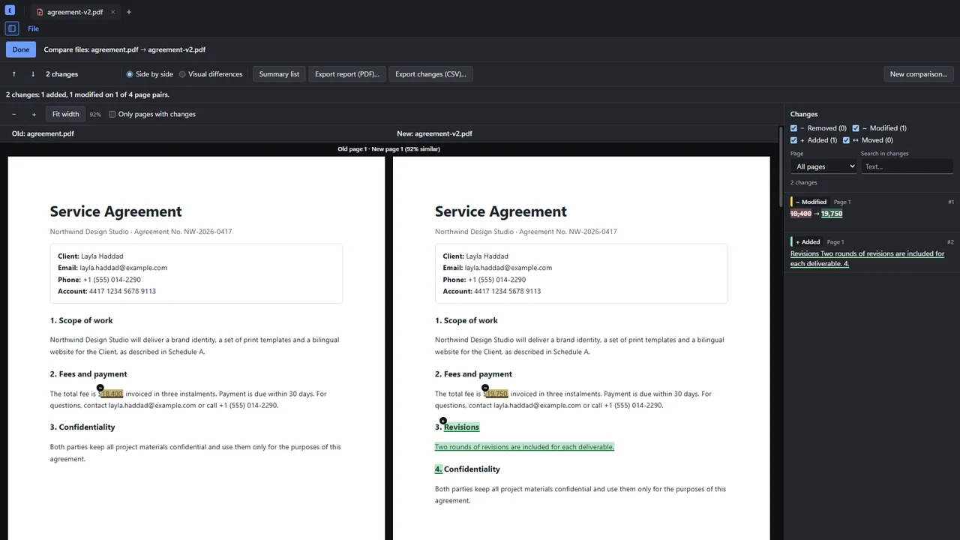This screenshot has height=540, width=960.
Task: Select Visual differences view mode
Action: point(211,74)
